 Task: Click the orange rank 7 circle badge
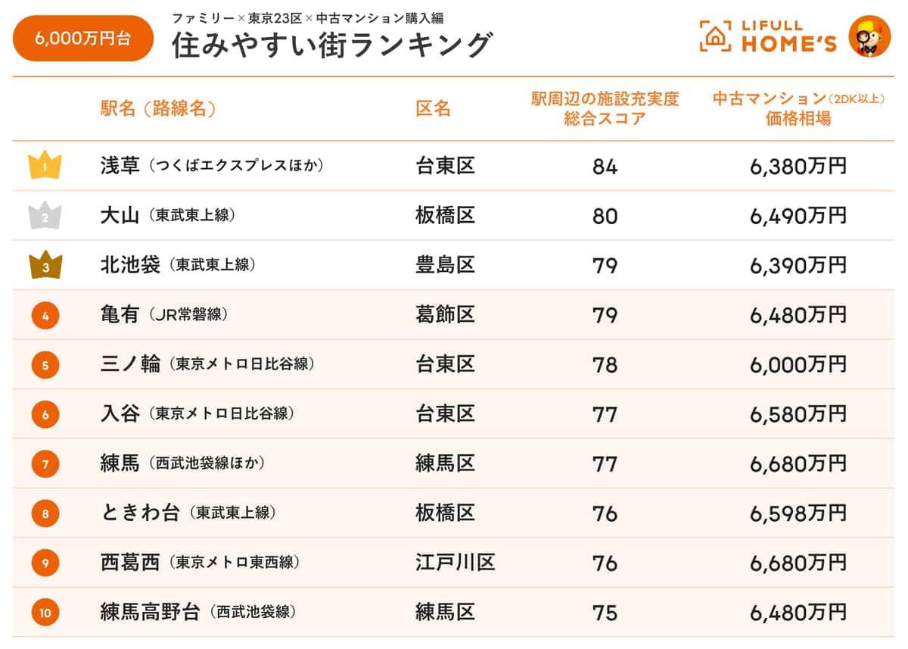point(45,464)
